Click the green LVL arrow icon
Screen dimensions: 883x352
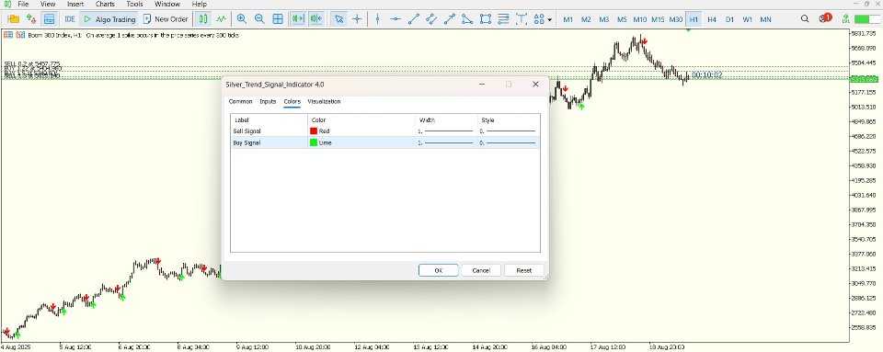pos(845,19)
